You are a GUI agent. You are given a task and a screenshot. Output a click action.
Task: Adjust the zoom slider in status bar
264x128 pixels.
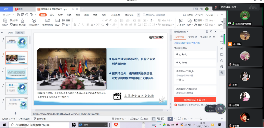coord(201,119)
